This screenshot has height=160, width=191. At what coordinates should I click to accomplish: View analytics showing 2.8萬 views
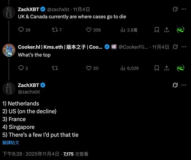click(x=123, y=30)
